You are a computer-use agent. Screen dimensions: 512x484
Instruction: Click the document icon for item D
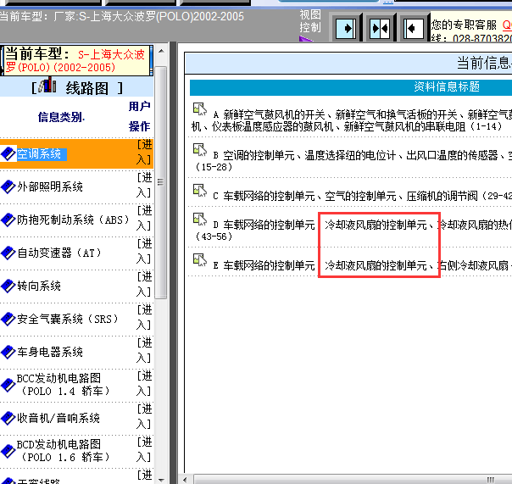[x=199, y=220]
